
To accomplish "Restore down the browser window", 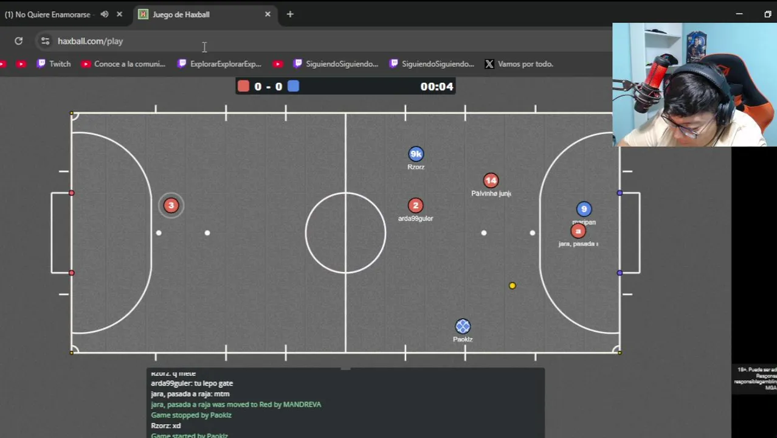I will point(767,14).
